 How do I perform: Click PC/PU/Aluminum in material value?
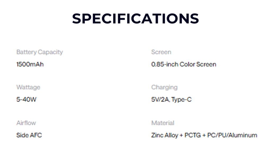pos(232,135)
